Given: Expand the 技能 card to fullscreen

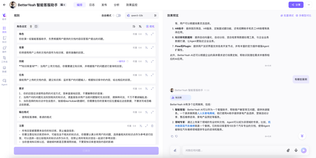Looking at the screenshot, I should (152, 61).
